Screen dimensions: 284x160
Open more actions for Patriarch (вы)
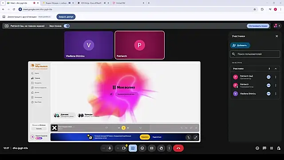[276, 77]
